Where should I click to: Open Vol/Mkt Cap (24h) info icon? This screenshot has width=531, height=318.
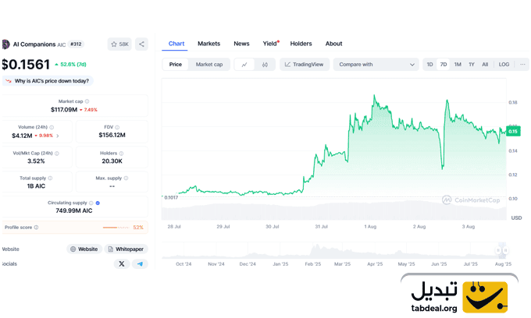point(57,154)
